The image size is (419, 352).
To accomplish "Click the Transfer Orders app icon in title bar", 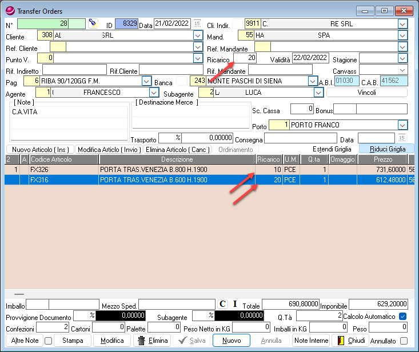I will click(x=10, y=11).
